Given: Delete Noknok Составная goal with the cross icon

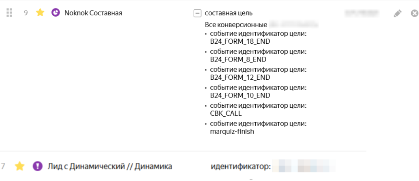Looking at the screenshot, I should (415, 13).
